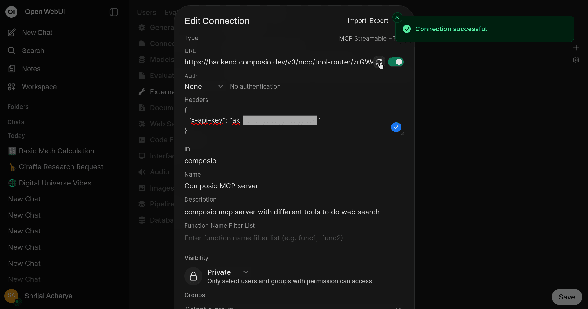Click the Interface monitor icon
This screenshot has width=588, height=309.
(142, 156)
